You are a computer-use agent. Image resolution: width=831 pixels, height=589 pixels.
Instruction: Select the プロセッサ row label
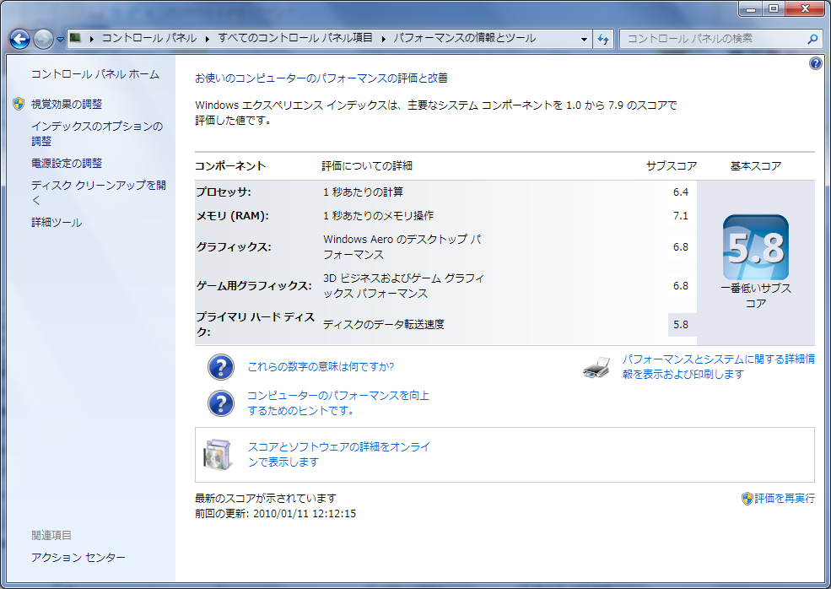pos(224,192)
